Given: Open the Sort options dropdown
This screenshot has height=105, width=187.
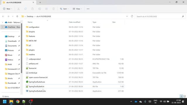Looking at the screenshot, I should (64, 9).
